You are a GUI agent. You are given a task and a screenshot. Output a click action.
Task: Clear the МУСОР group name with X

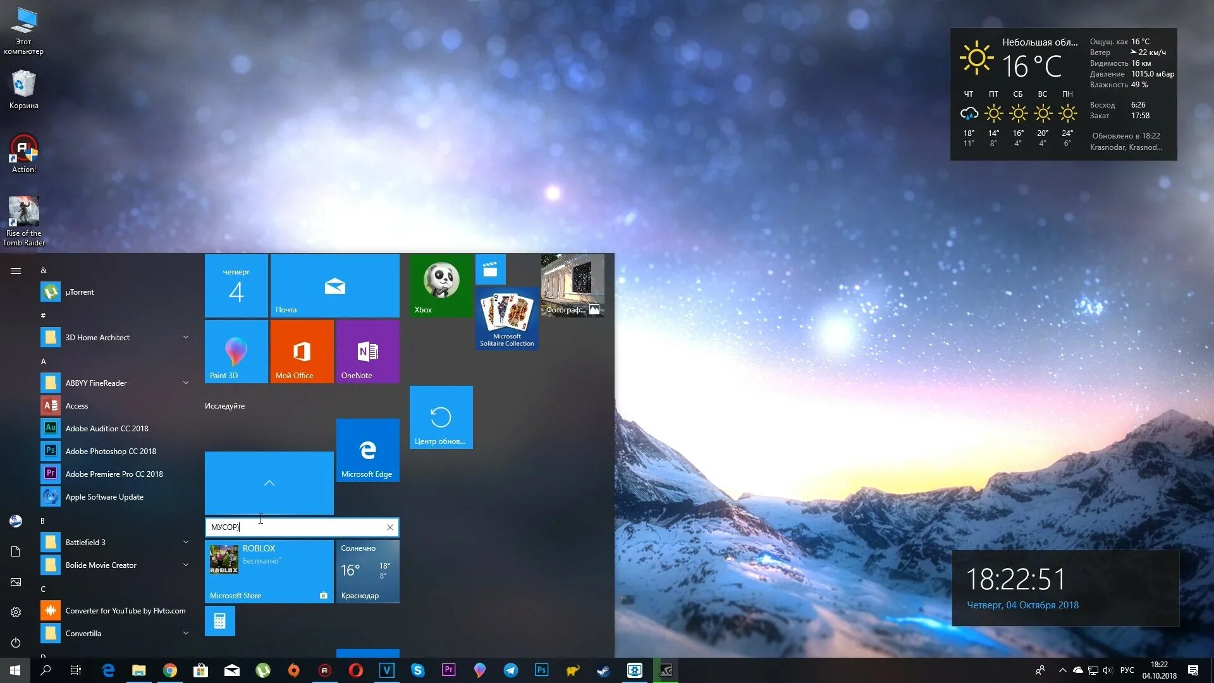tap(390, 527)
